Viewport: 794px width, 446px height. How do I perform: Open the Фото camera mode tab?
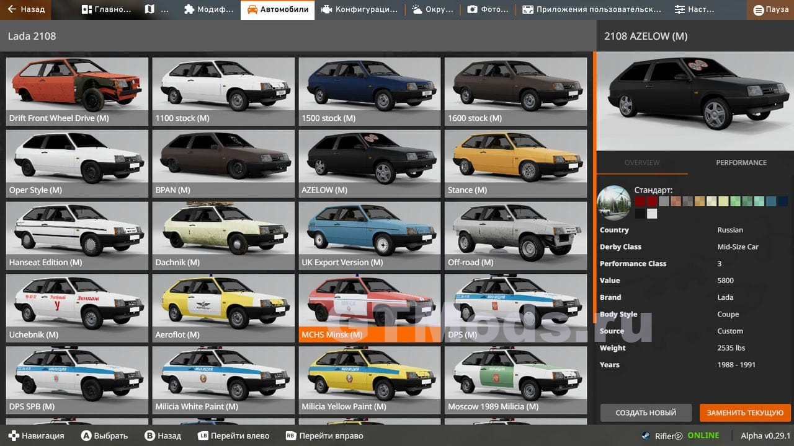(488, 9)
